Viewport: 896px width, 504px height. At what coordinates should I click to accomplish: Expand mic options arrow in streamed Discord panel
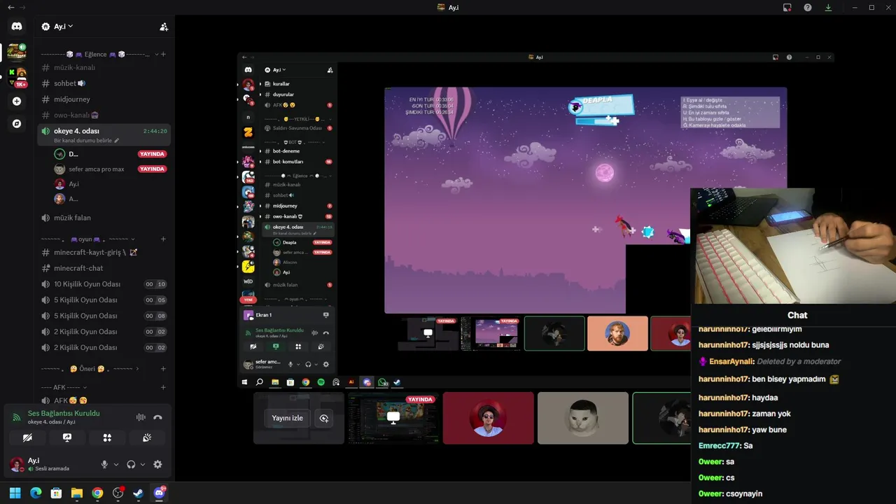[x=298, y=364]
